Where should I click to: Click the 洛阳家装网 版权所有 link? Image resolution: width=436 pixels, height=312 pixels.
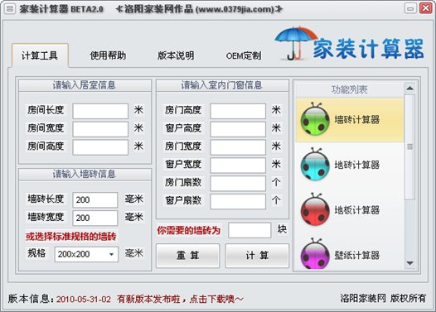coord(383,299)
